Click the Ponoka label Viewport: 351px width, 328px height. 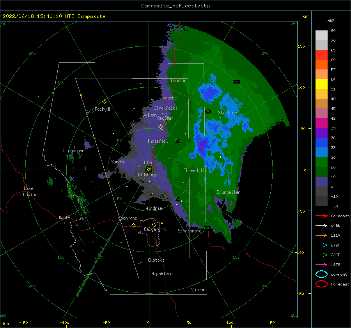coord(178,80)
